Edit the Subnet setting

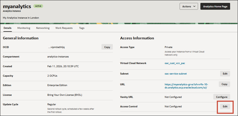225,73
